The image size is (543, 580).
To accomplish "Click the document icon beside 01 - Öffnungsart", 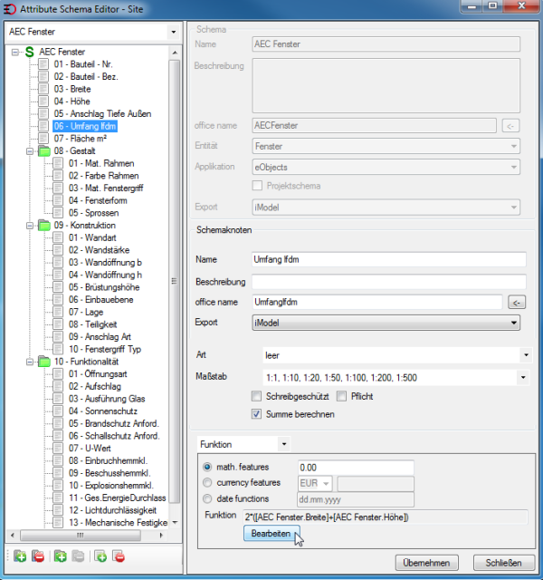I will click(x=58, y=373).
